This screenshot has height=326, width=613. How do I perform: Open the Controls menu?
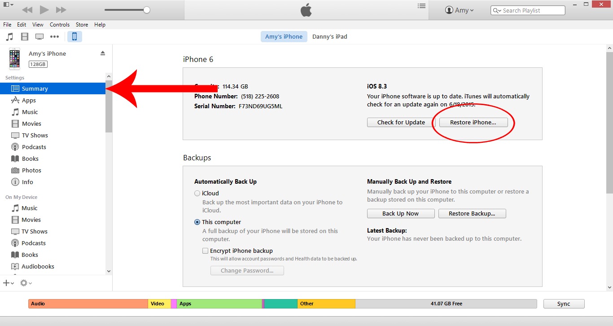click(60, 25)
